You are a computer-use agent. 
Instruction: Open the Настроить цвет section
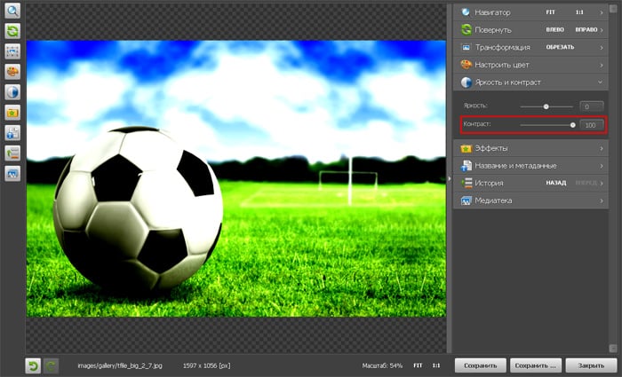tap(530, 64)
